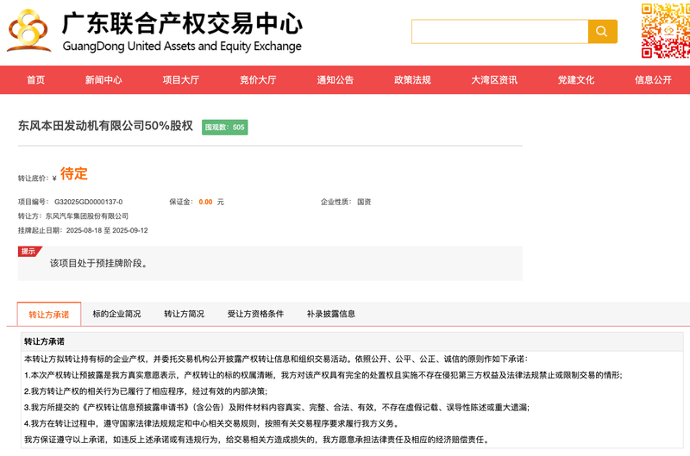
Task: Open 首页 in the navigation bar
Action: [35, 80]
